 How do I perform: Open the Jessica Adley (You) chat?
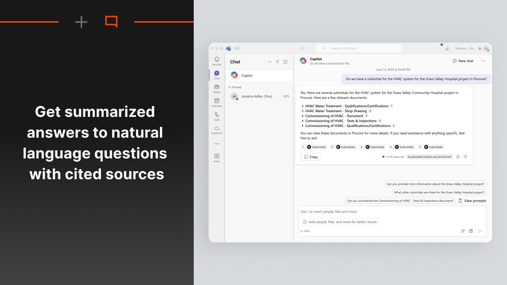coord(259,96)
